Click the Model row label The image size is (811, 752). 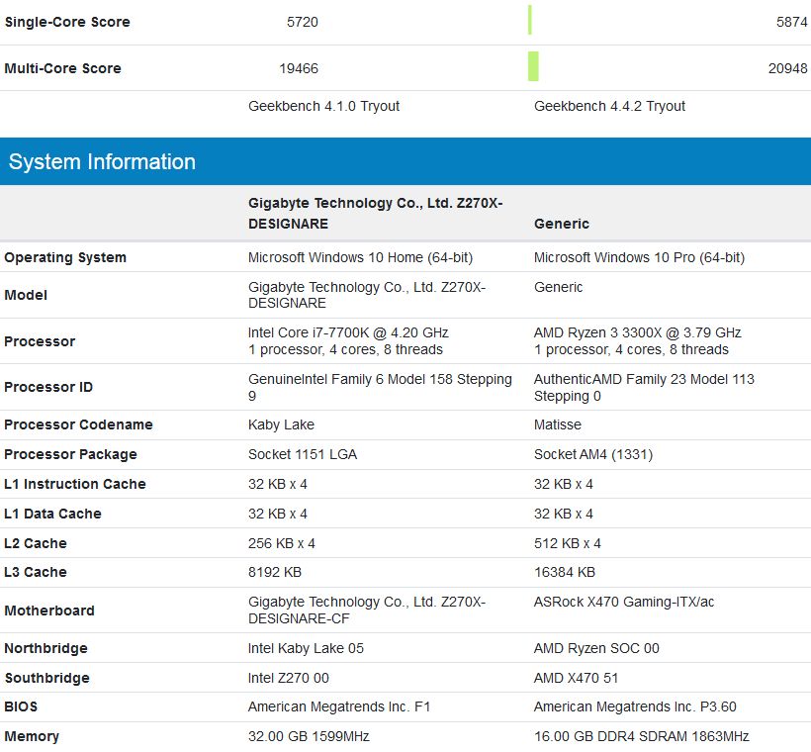pos(26,295)
